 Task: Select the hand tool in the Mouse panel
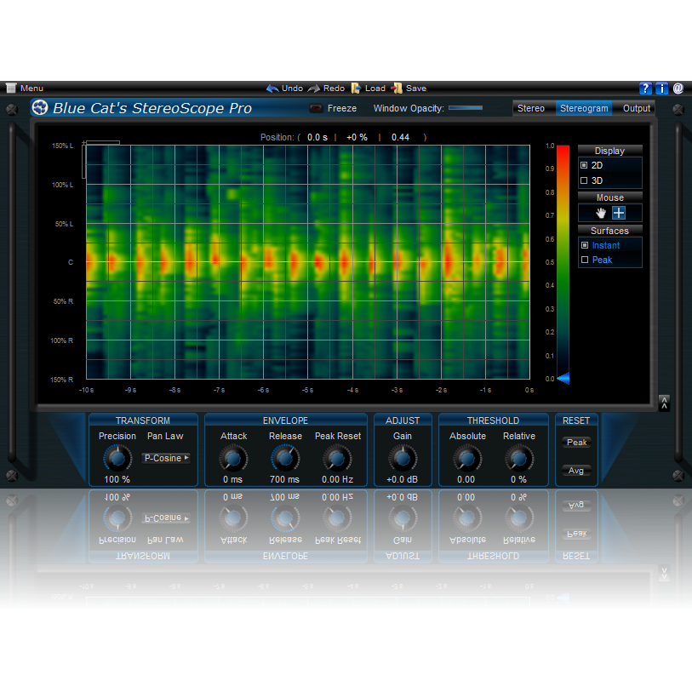pos(601,212)
